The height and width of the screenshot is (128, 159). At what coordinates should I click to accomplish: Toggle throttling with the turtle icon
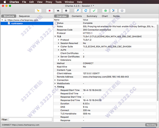[58, 11]
